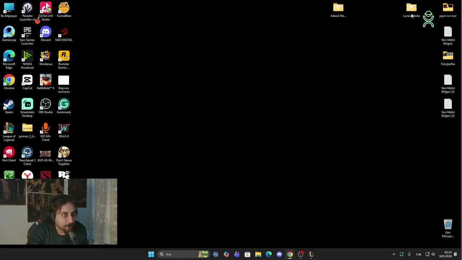
Task: Open Bu bilgisayar desktop icon
Action: coord(9,10)
